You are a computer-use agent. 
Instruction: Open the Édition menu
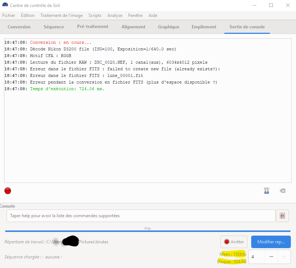28,15
